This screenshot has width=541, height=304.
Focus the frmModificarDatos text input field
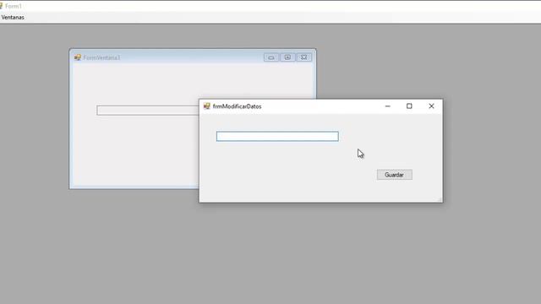pyautogui.click(x=277, y=136)
